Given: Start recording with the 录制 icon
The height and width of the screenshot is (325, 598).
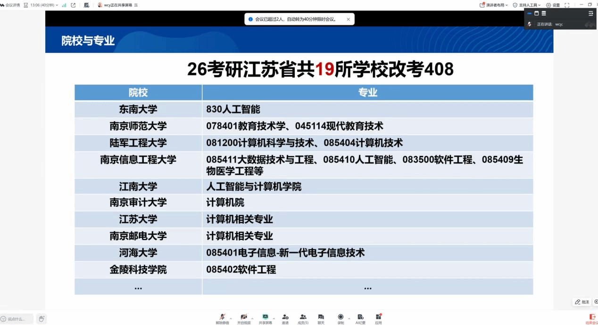Looking at the screenshot, I should click(x=341, y=317).
